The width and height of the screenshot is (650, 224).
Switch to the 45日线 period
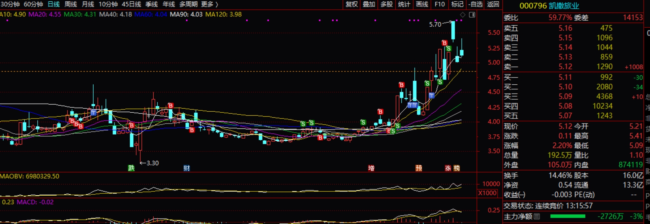[x=131, y=4]
